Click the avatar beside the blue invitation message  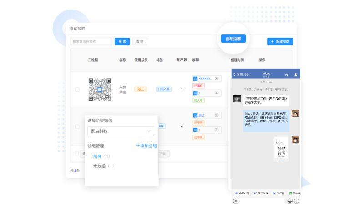[295, 114]
